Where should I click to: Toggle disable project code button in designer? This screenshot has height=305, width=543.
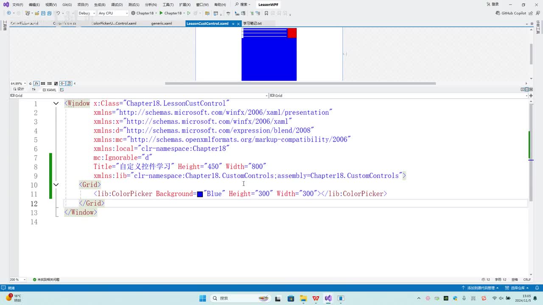pyautogui.click(x=69, y=83)
